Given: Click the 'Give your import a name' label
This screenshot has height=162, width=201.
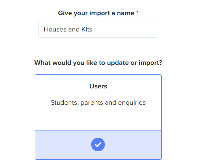Looking at the screenshot, I should click(96, 13).
